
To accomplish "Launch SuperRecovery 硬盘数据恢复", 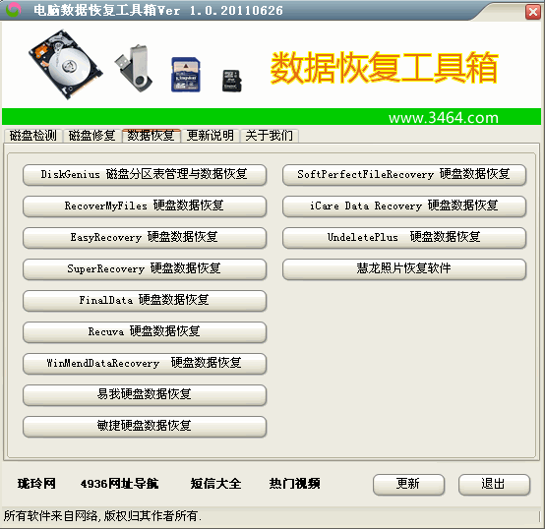I will pyautogui.click(x=145, y=269).
